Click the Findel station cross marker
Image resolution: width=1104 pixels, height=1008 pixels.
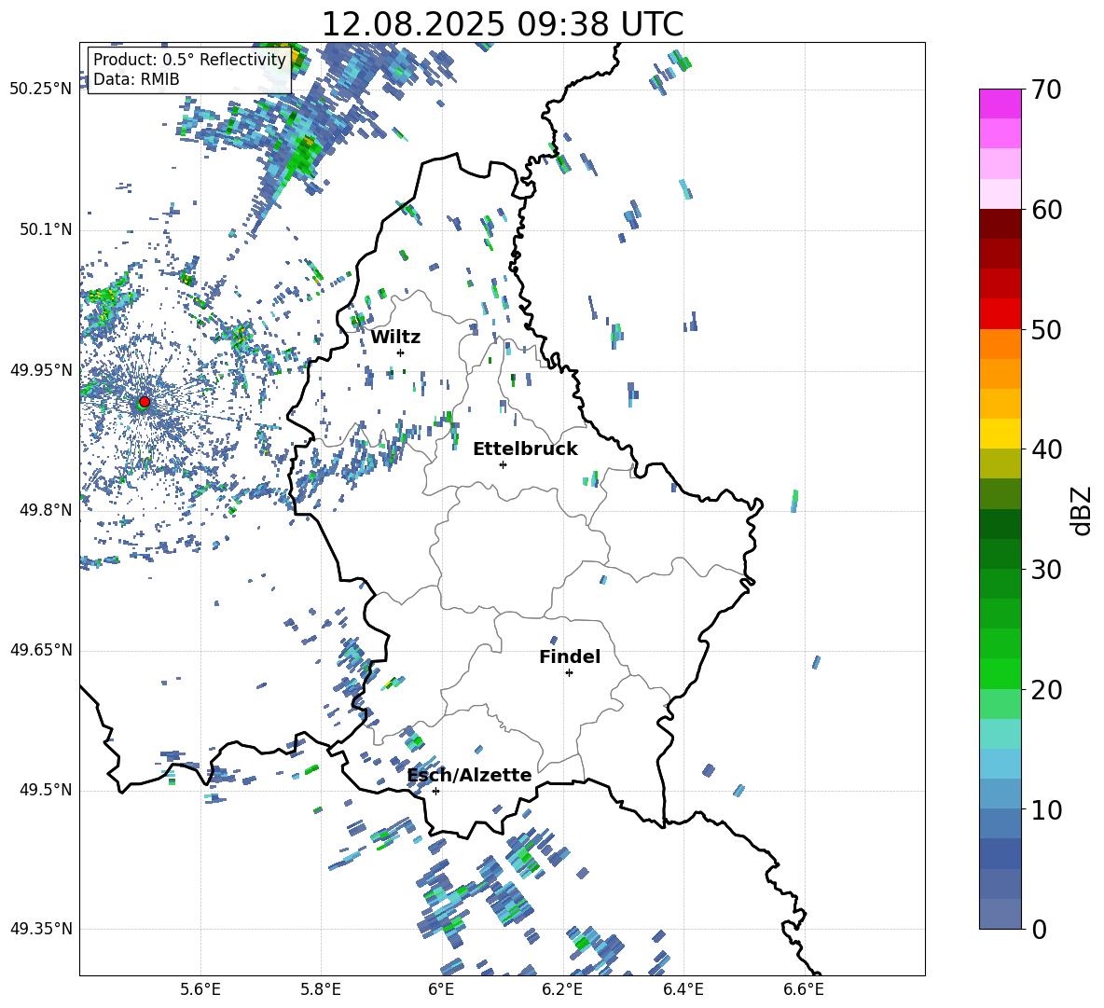[x=569, y=673]
